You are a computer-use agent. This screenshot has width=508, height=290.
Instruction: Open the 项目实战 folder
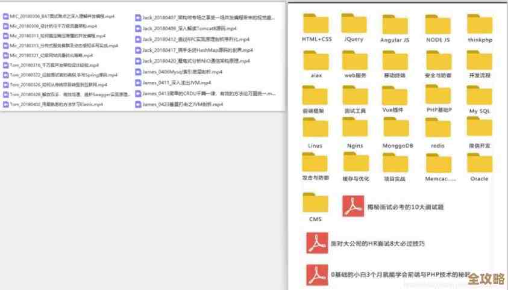coord(395,163)
